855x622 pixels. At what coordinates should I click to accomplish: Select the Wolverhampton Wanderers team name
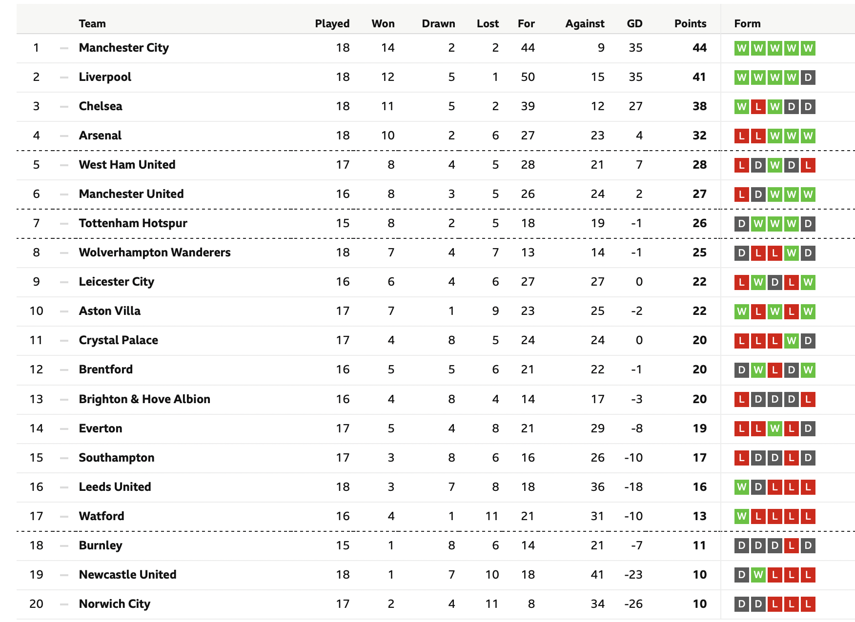tap(155, 253)
